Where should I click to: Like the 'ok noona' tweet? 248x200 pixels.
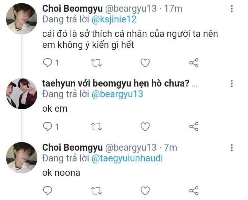[145, 190]
